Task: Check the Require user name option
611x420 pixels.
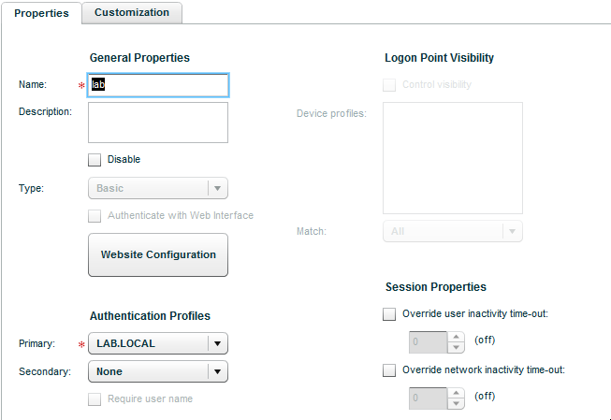Action: [95, 399]
